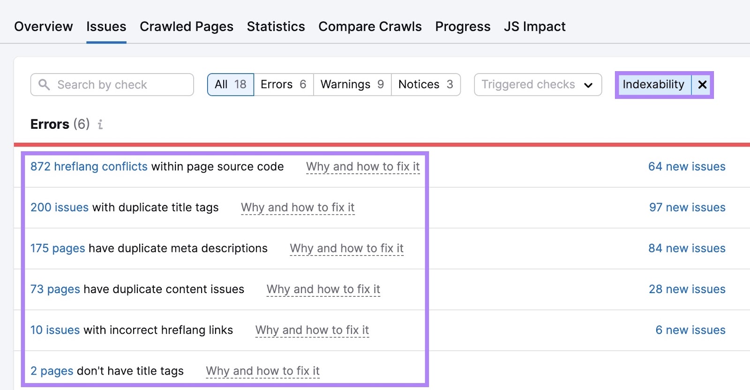Click the Indexability filter label

[653, 85]
